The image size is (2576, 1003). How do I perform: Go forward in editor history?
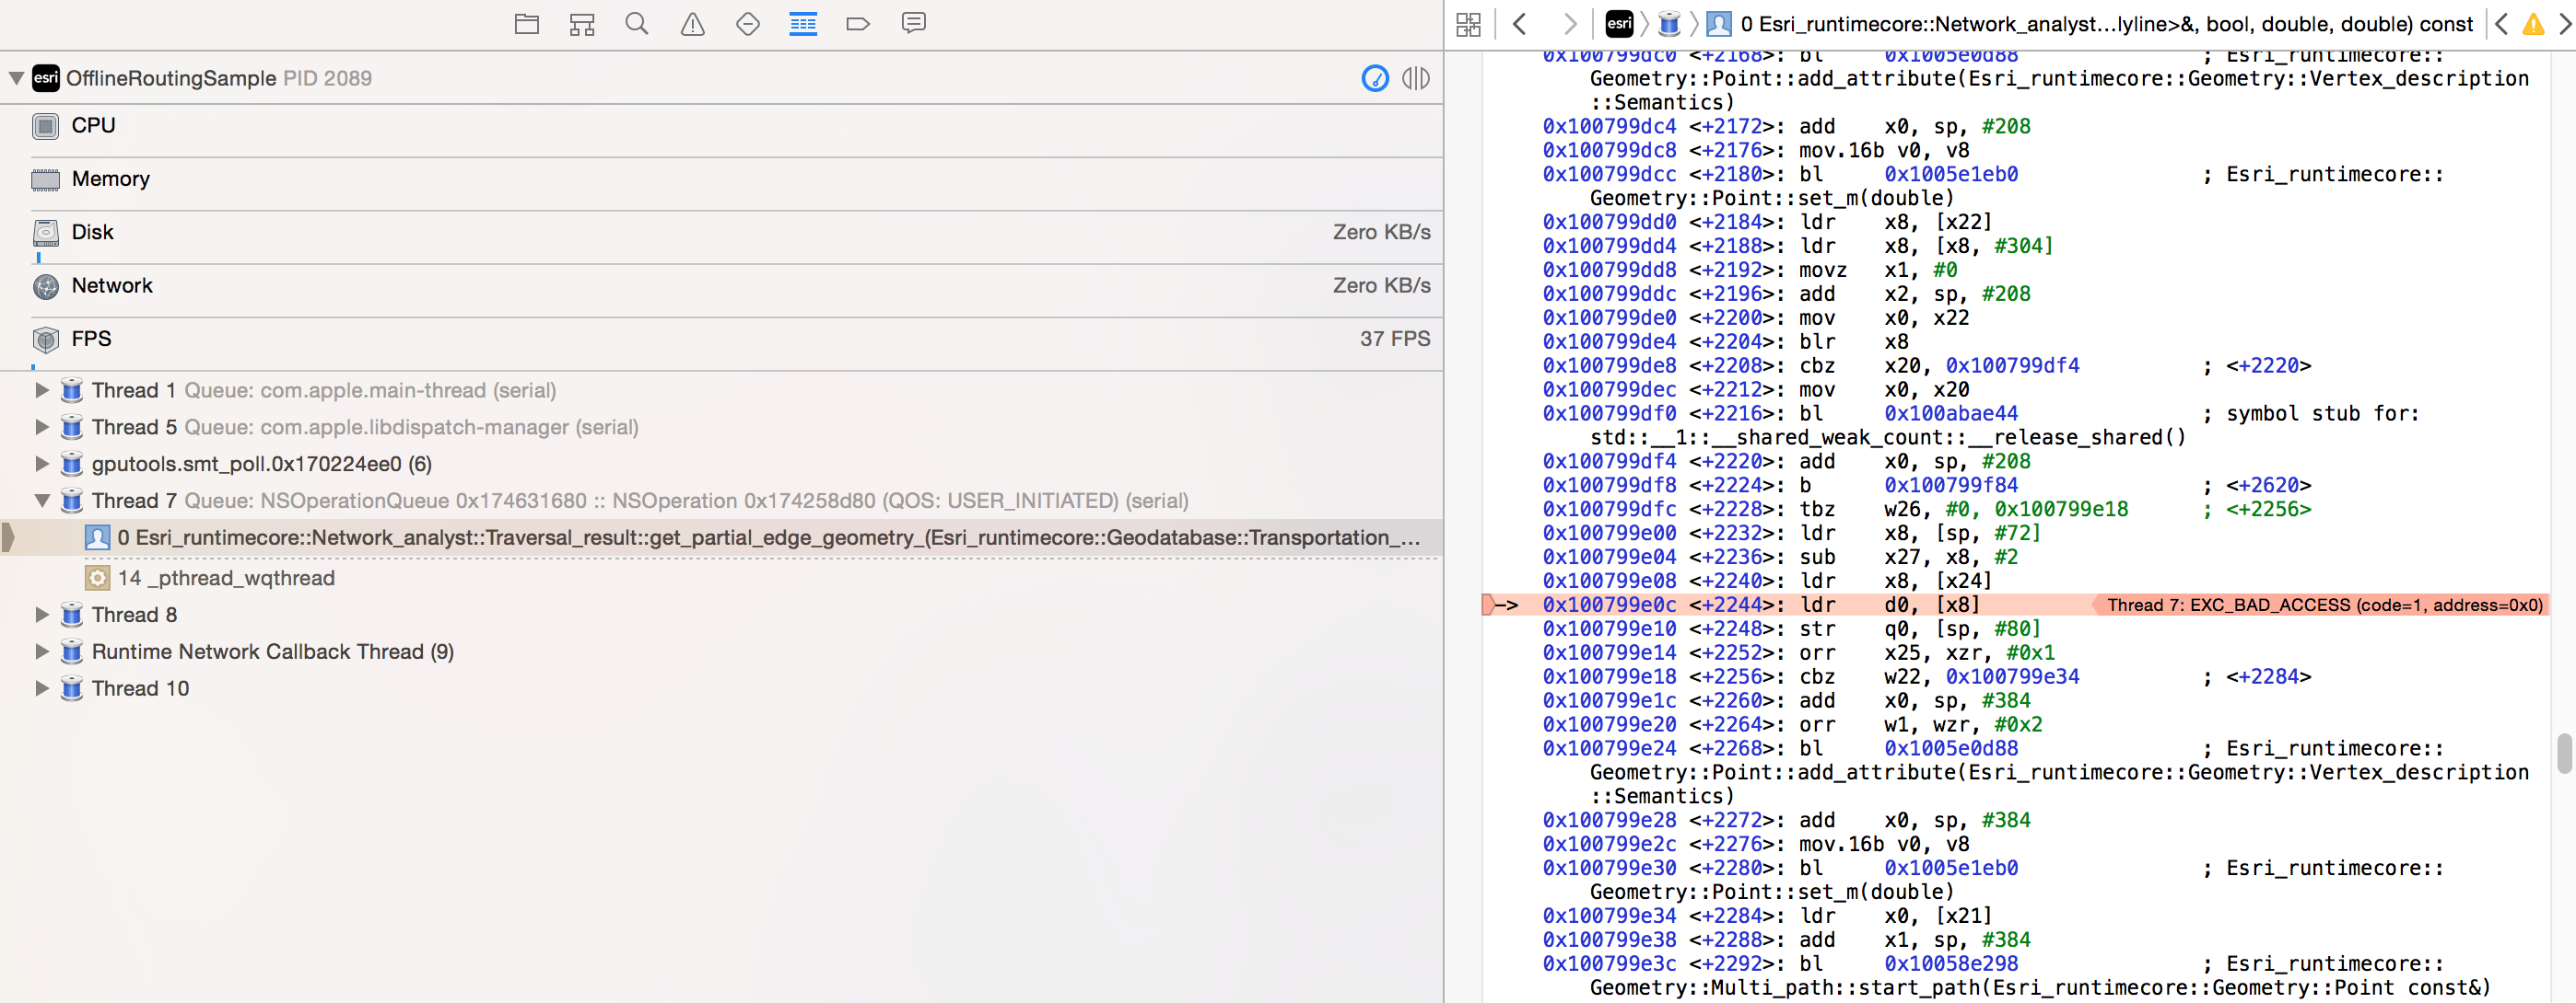1569,24
